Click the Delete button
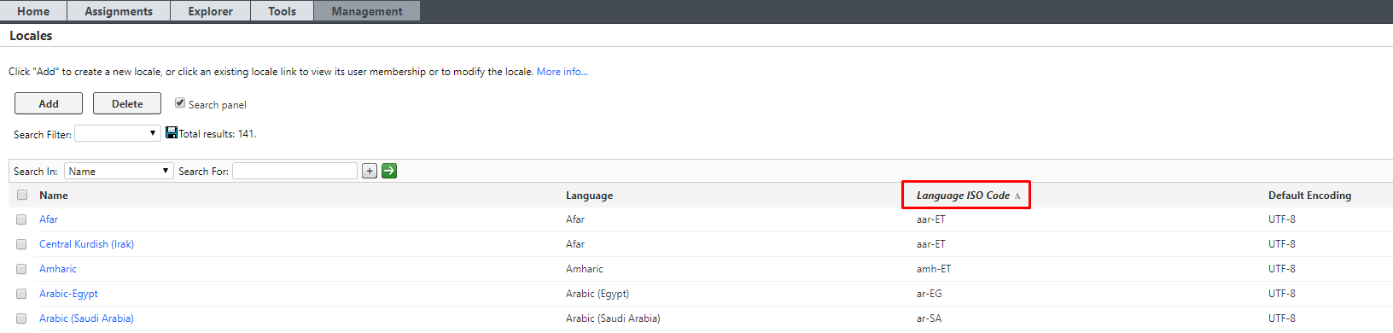1393x333 pixels. 127,103
